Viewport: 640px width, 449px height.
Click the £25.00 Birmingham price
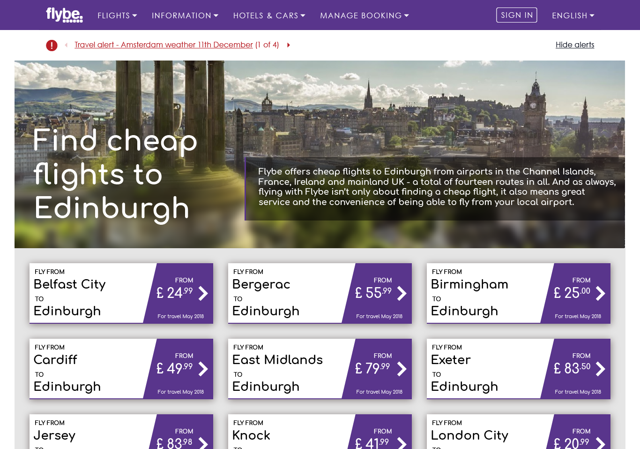572,293
